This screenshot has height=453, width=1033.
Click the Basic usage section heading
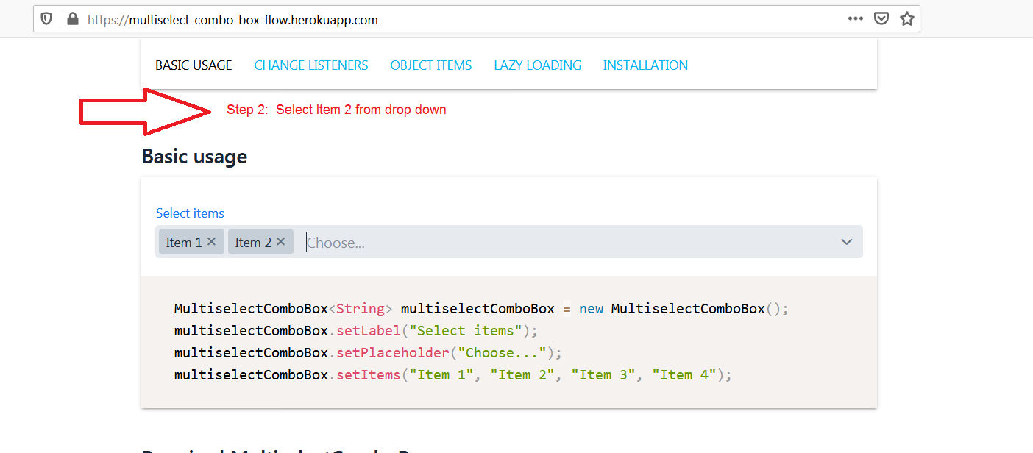coord(194,157)
